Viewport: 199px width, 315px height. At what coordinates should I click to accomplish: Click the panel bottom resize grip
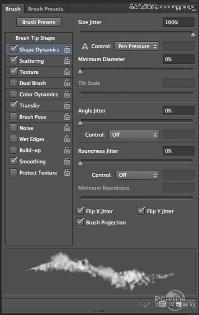point(99,311)
